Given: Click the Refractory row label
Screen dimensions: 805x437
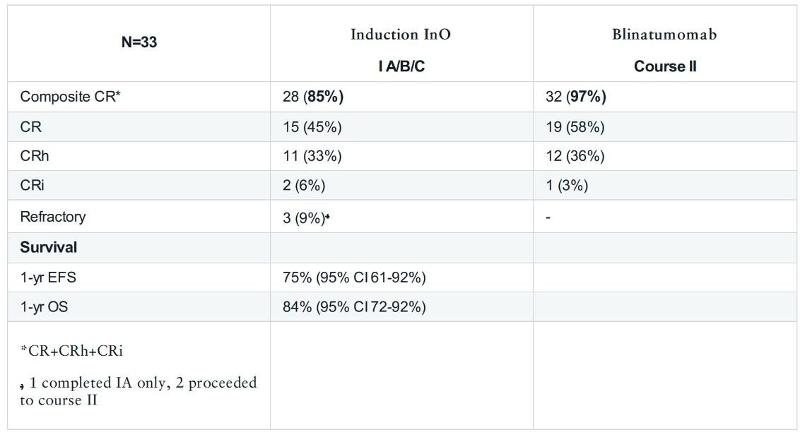Looking at the screenshot, I should click(x=53, y=217).
